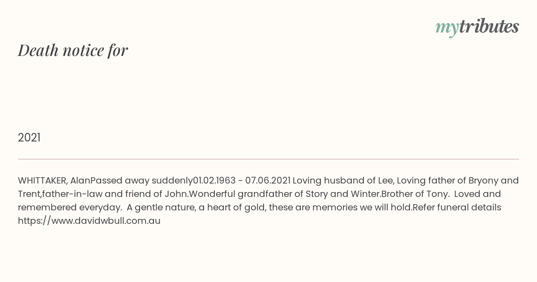Click the 'Refer funeral details' text
This screenshot has width=537, height=282.
coord(457,207)
